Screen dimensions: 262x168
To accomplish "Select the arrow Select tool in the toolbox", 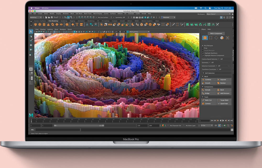I will [x=31, y=32].
